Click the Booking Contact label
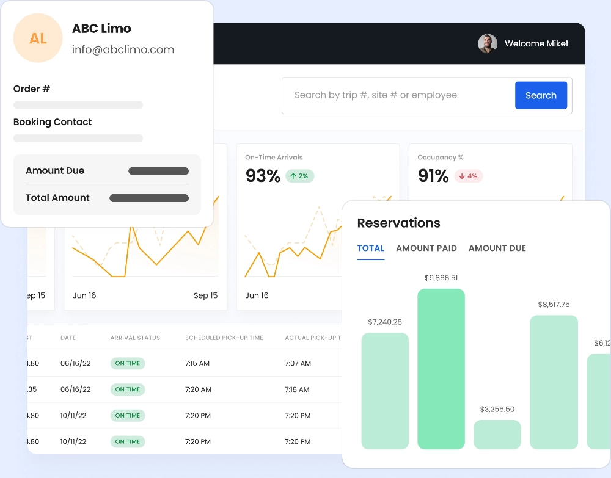The width and height of the screenshot is (611, 478). tap(53, 122)
